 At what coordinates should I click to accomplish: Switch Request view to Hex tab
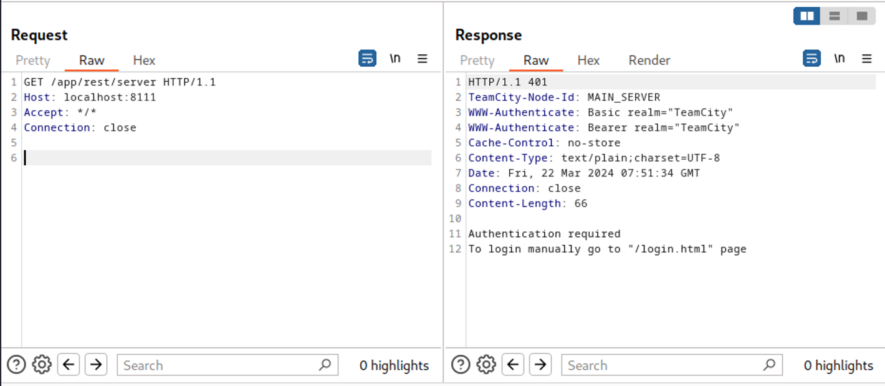pos(144,60)
